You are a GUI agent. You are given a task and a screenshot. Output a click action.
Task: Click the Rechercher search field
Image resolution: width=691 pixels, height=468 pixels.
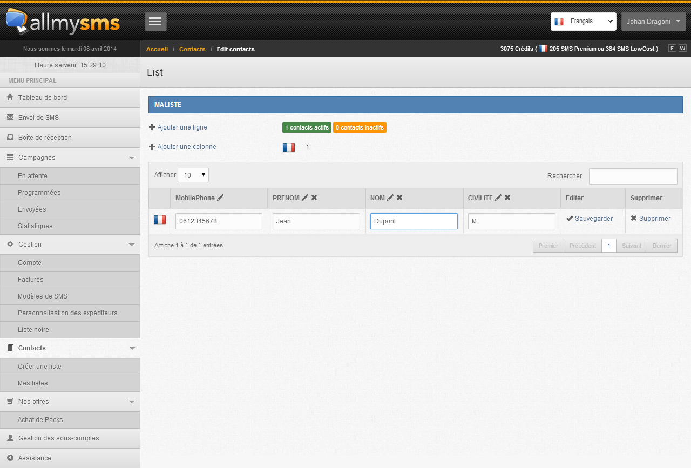click(x=633, y=176)
